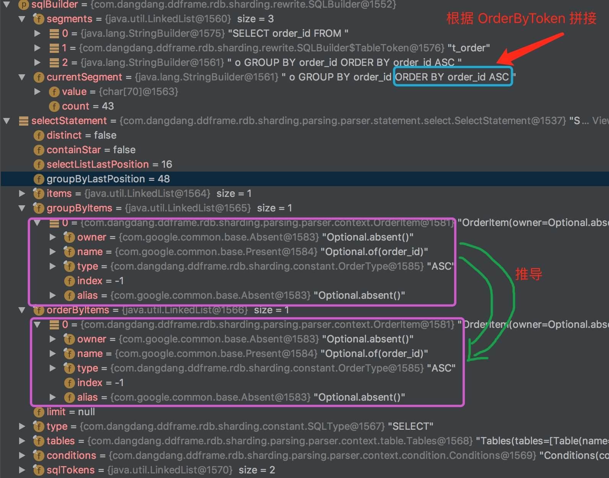Click the groupByLastPosition field icon
The height and width of the screenshot is (478, 609).
click(39, 179)
